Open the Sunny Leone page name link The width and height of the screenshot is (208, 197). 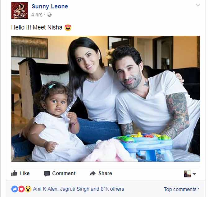50,7
